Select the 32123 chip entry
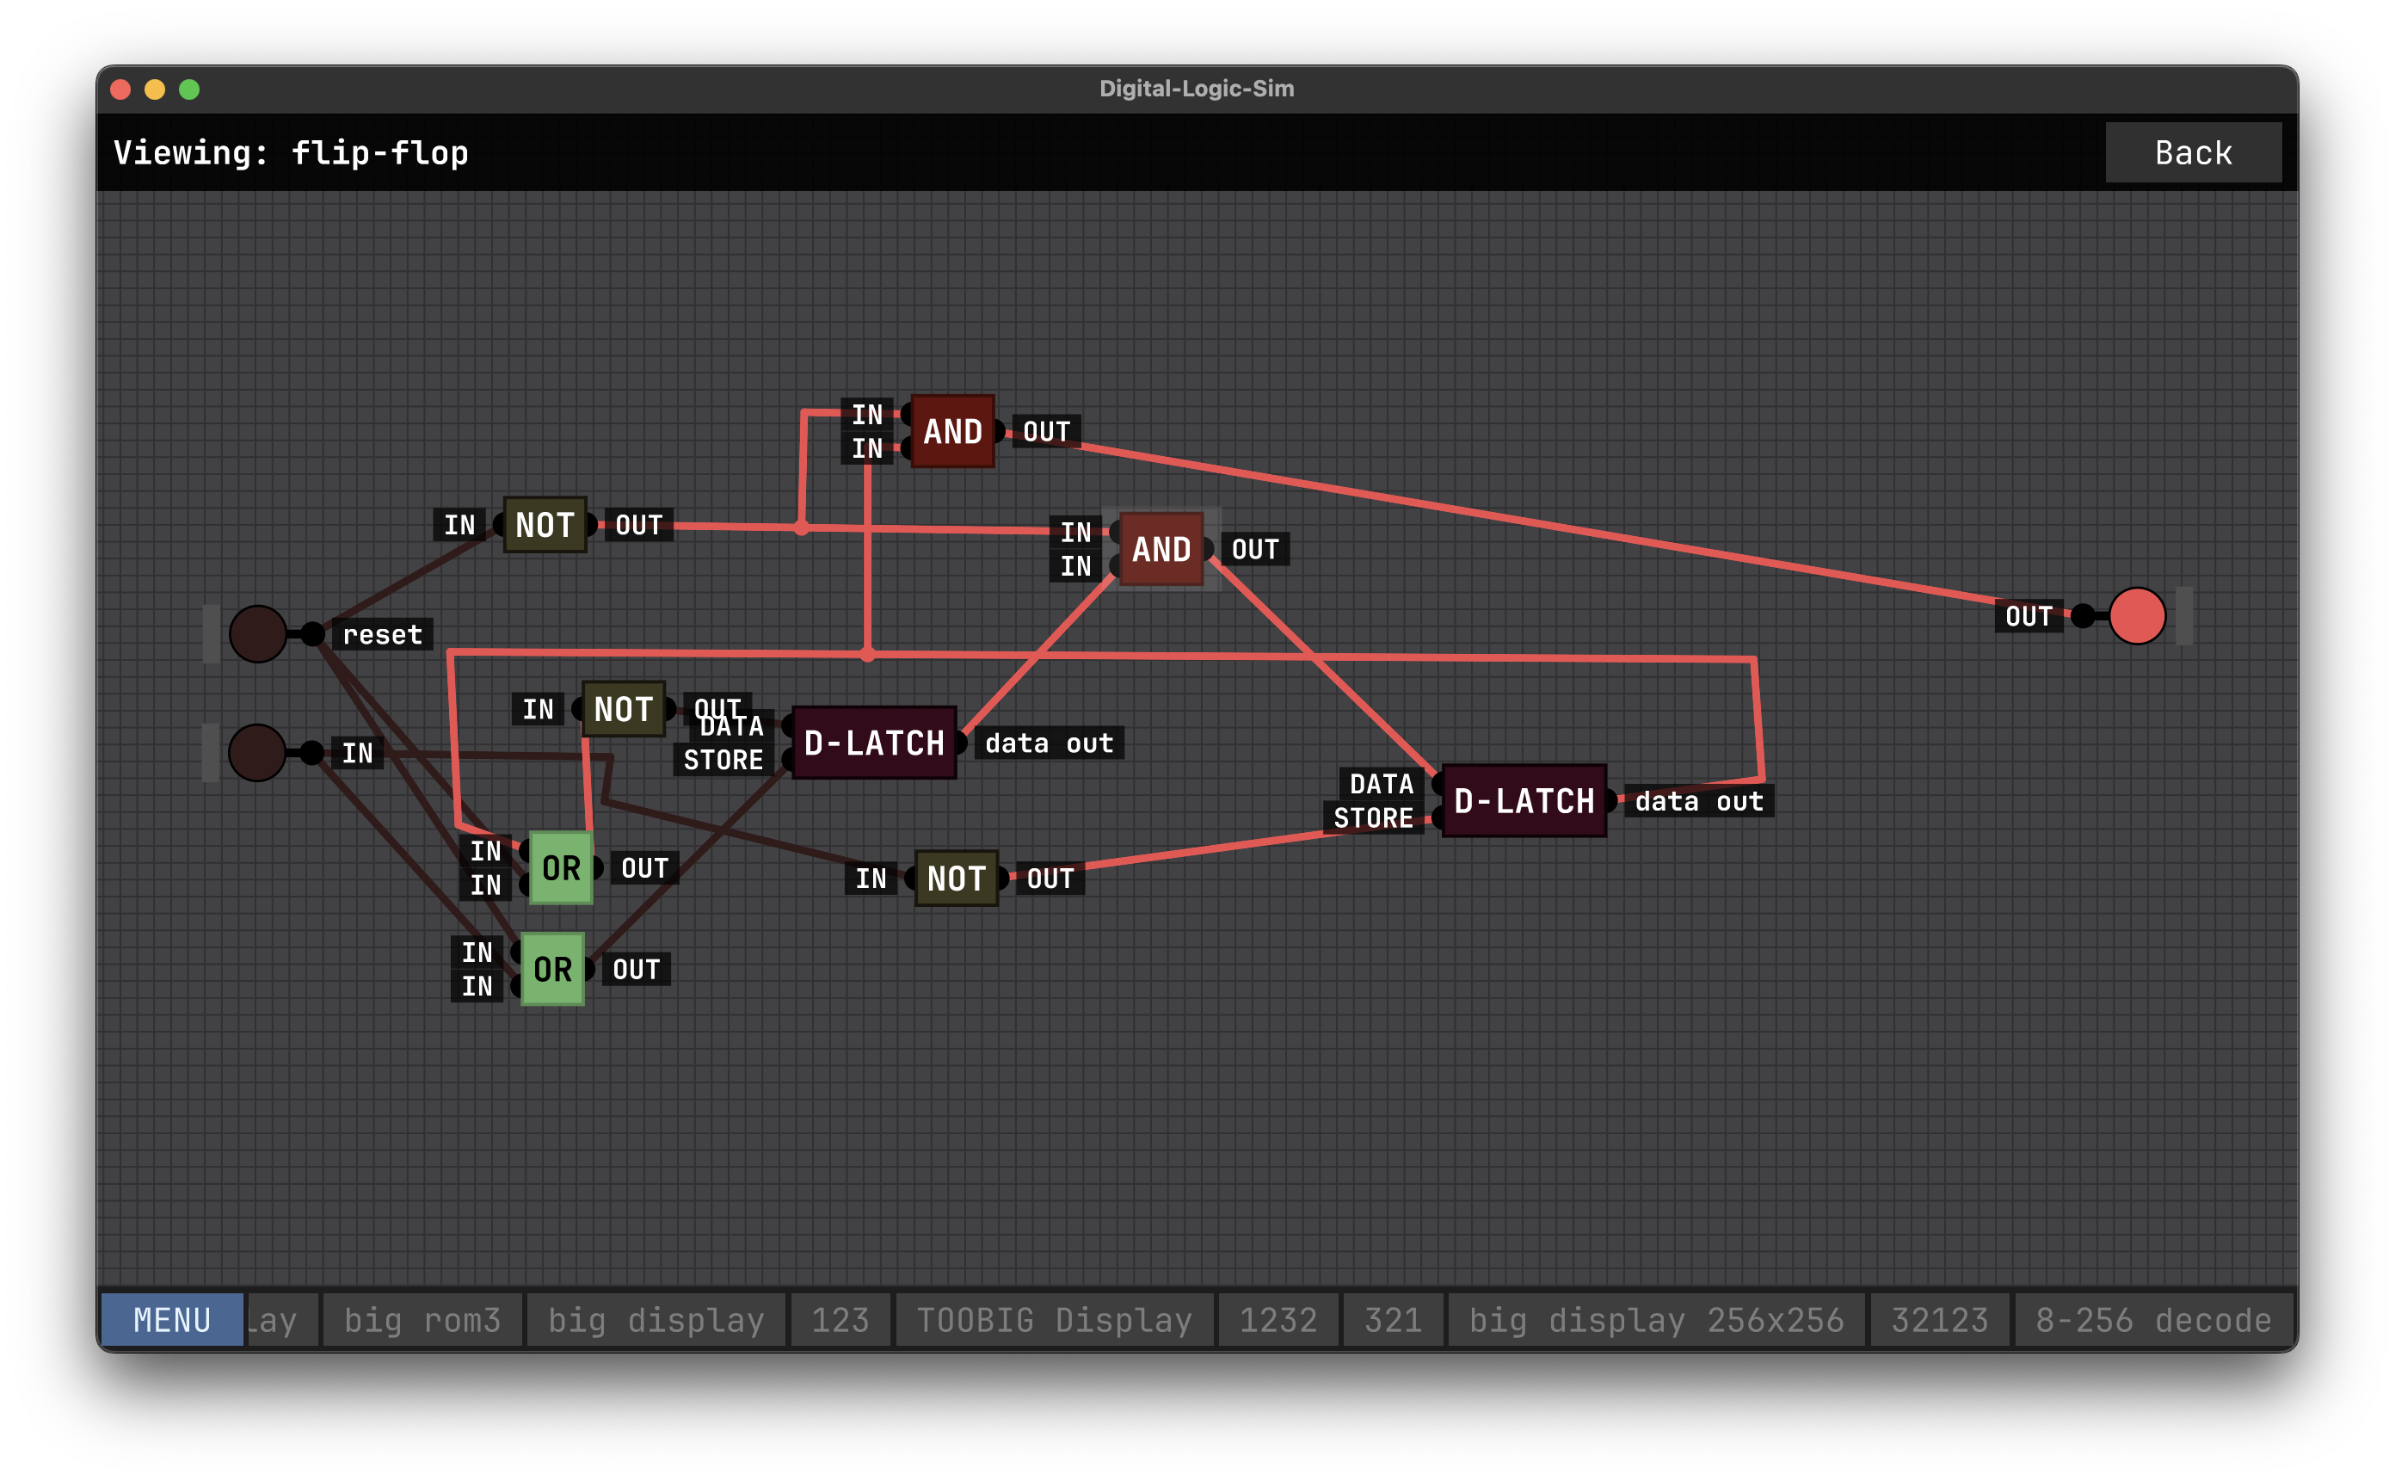This screenshot has width=2395, height=1480. pyautogui.click(x=1939, y=1319)
